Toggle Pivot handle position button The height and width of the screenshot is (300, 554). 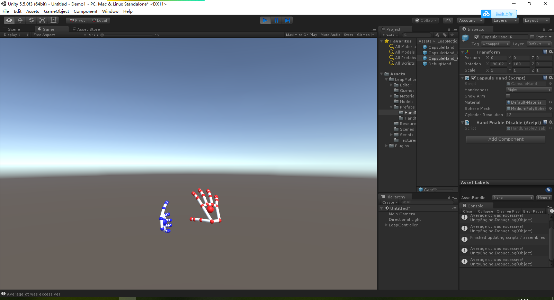coord(77,20)
